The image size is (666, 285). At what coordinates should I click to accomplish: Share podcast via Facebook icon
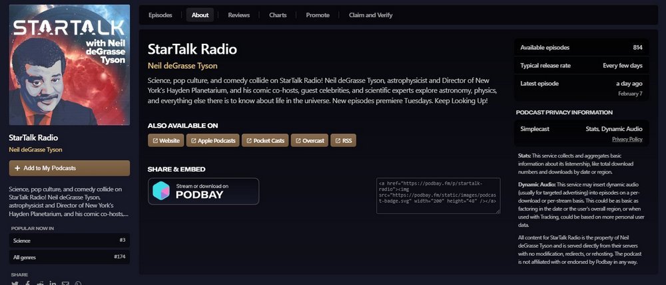point(27,283)
